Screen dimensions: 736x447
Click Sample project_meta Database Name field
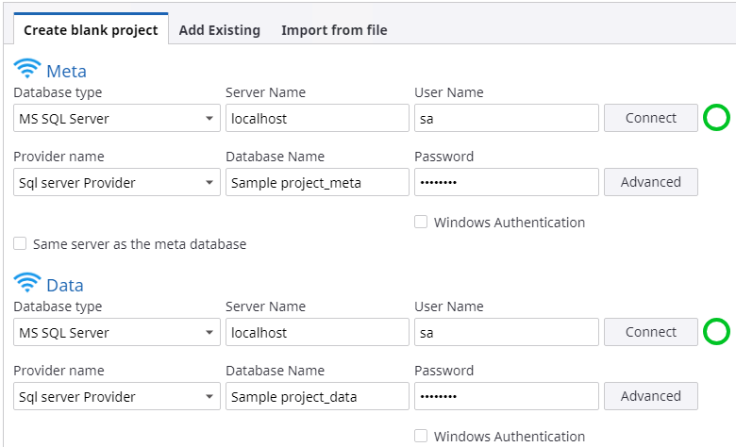317,182
